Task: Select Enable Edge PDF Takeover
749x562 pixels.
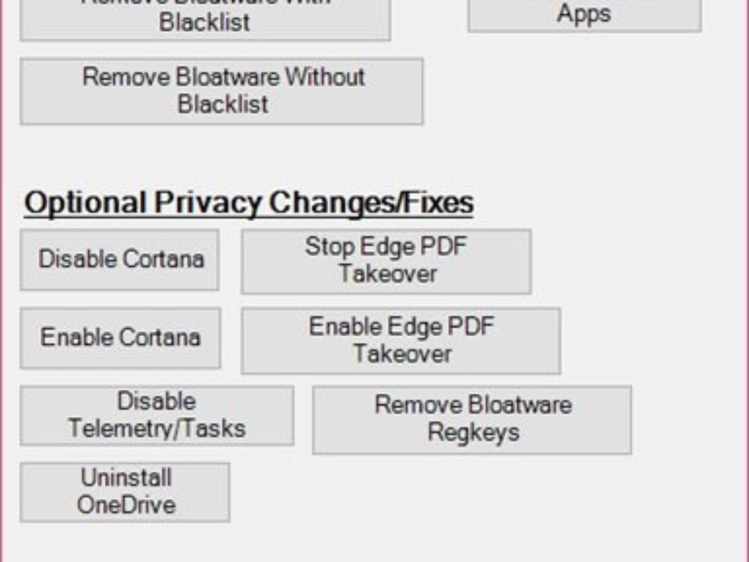Action: [x=401, y=340]
